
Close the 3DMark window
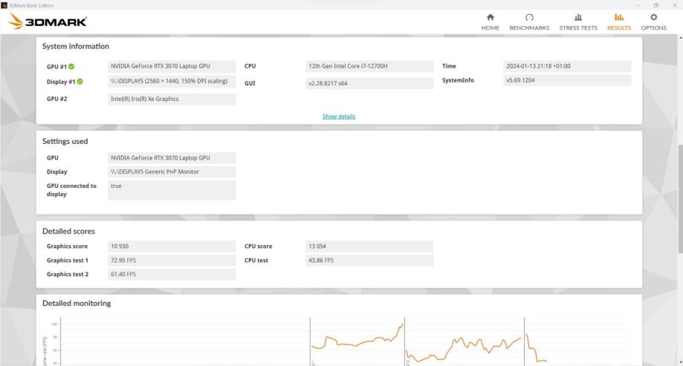pos(674,5)
